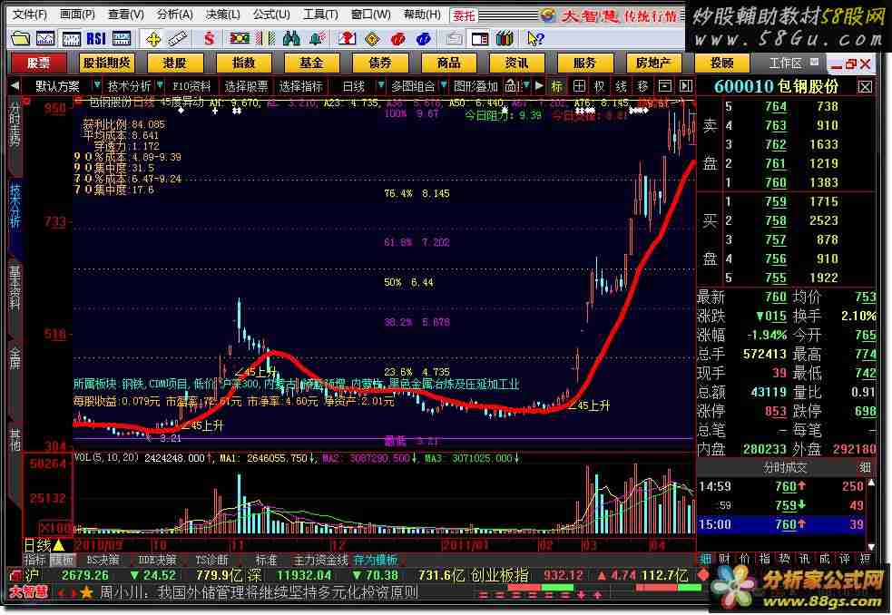Toggle the 线 line drawing button
The height and width of the screenshot is (615, 892).
click(621, 85)
